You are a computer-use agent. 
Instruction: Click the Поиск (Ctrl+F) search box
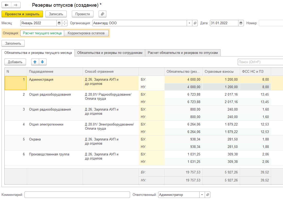tap(260, 62)
